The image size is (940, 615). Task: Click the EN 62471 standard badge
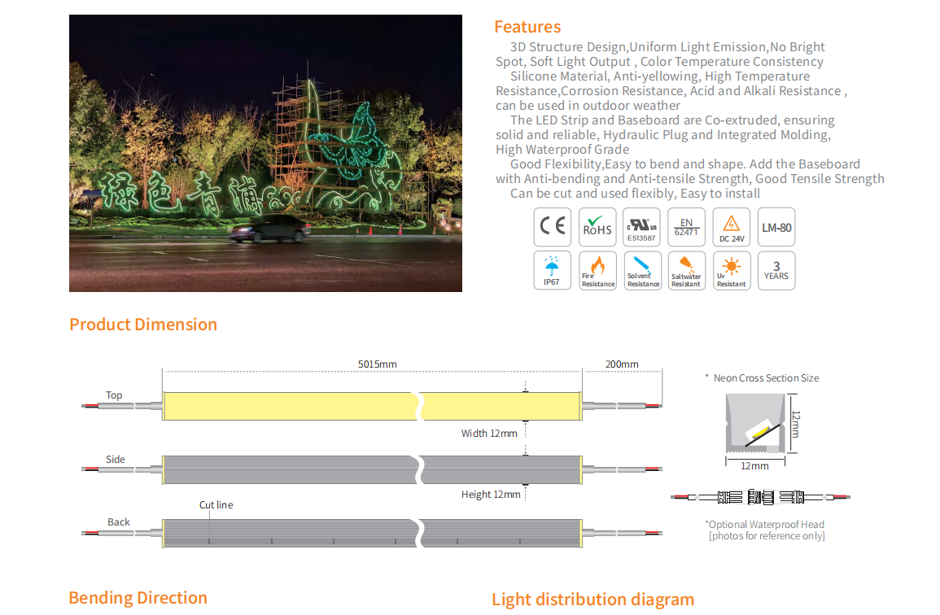pos(686,227)
